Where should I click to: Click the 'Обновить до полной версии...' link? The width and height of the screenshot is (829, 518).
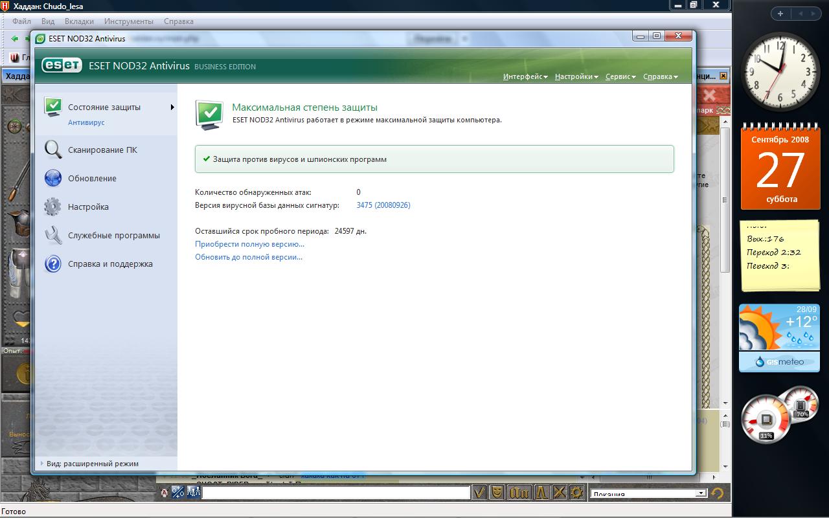249,257
